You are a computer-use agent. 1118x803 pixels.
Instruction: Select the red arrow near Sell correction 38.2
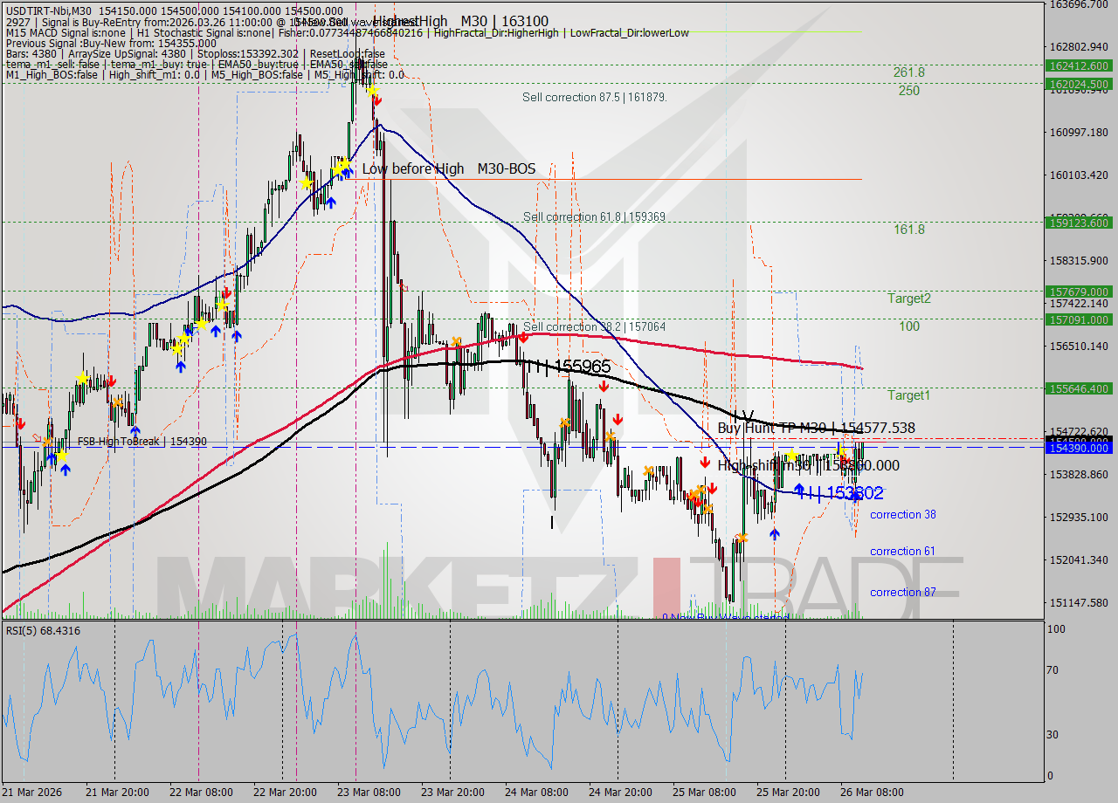(x=522, y=335)
